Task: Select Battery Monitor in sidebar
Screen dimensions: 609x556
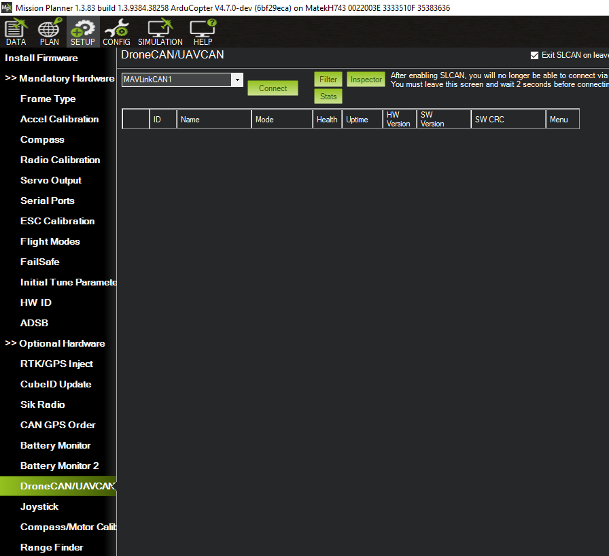Action: click(55, 445)
